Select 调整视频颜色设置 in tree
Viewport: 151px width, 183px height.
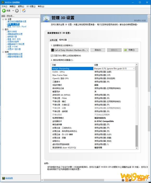click(x=15, y=54)
